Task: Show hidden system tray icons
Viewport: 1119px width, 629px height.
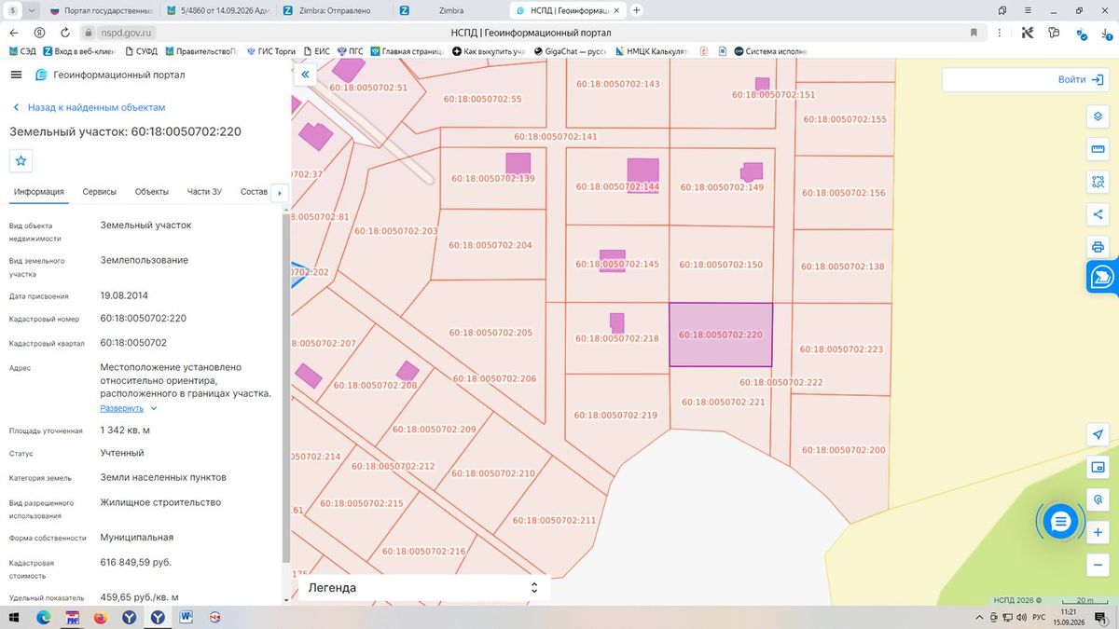Action: 980,618
